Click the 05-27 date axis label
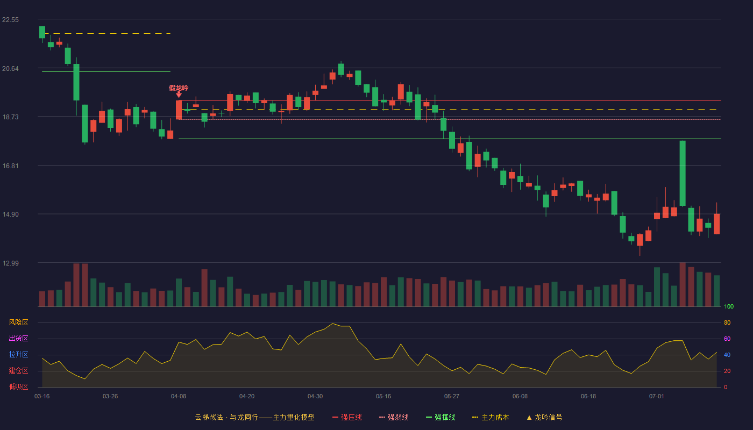 tap(452, 396)
